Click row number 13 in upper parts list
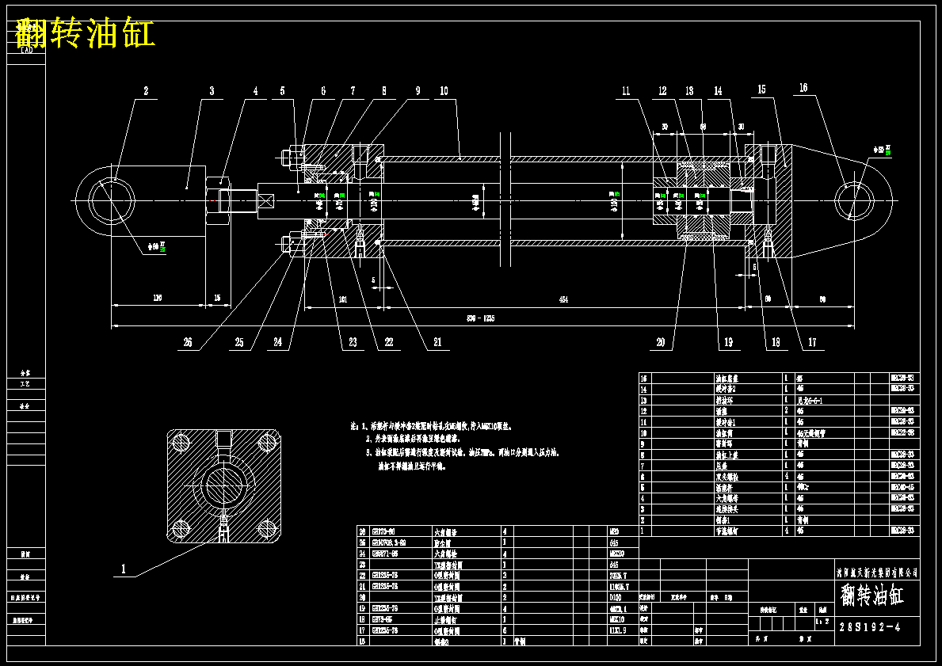 [x=643, y=400]
